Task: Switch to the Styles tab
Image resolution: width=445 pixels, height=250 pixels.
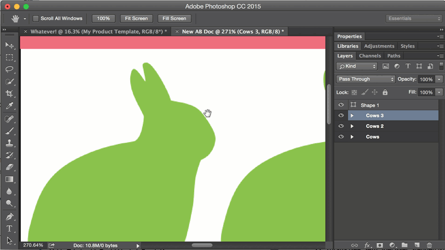Action: pyautogui.click(x=407, y=46)
